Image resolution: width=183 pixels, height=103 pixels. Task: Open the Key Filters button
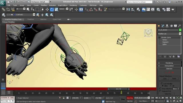click(144, 101)
